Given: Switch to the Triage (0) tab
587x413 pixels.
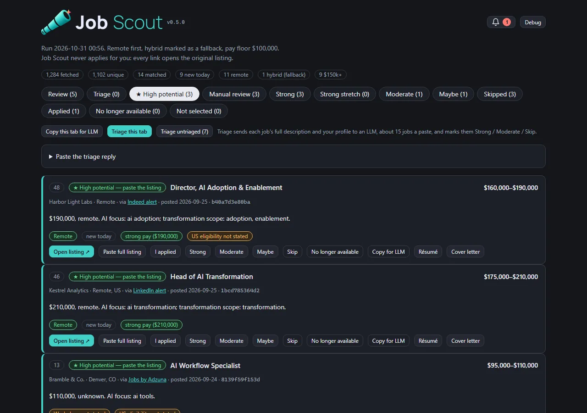Looking at the screenshot, I should (x=106, y=94).
